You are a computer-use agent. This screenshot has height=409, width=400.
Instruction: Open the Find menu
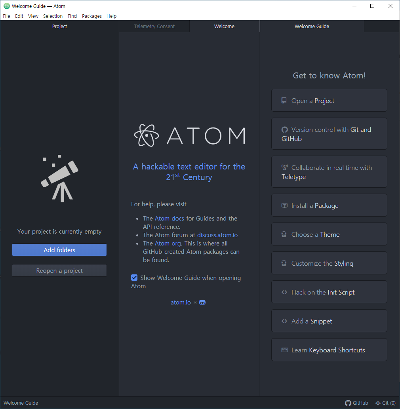(x=72, y=16)
